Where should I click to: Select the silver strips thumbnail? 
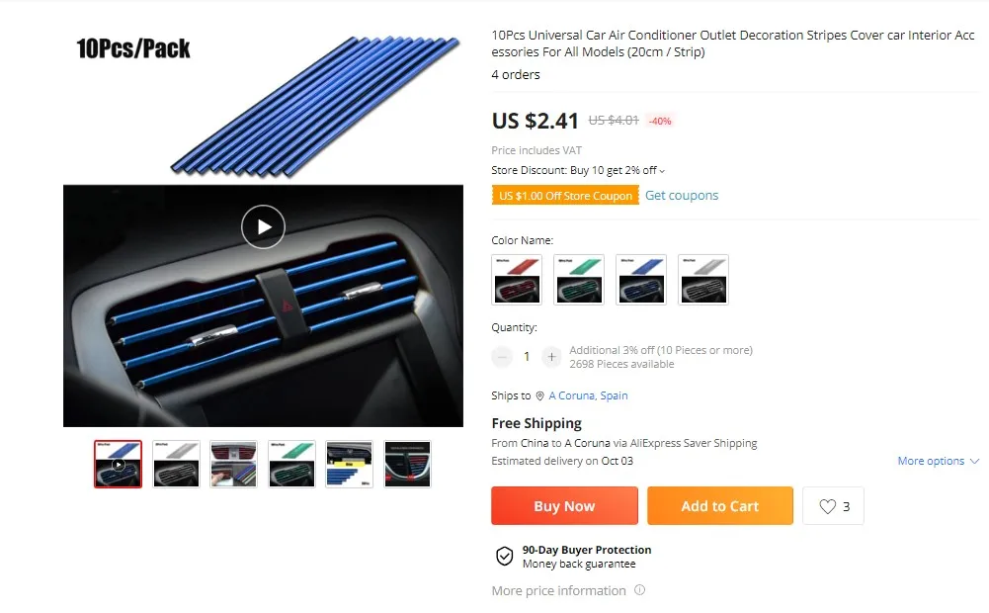[176, 464]
